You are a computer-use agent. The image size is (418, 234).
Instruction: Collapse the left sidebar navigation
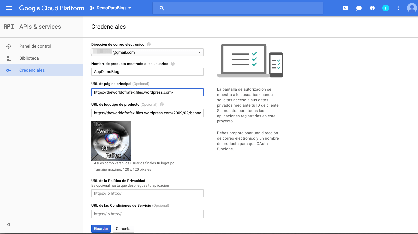tap(9, 225)
